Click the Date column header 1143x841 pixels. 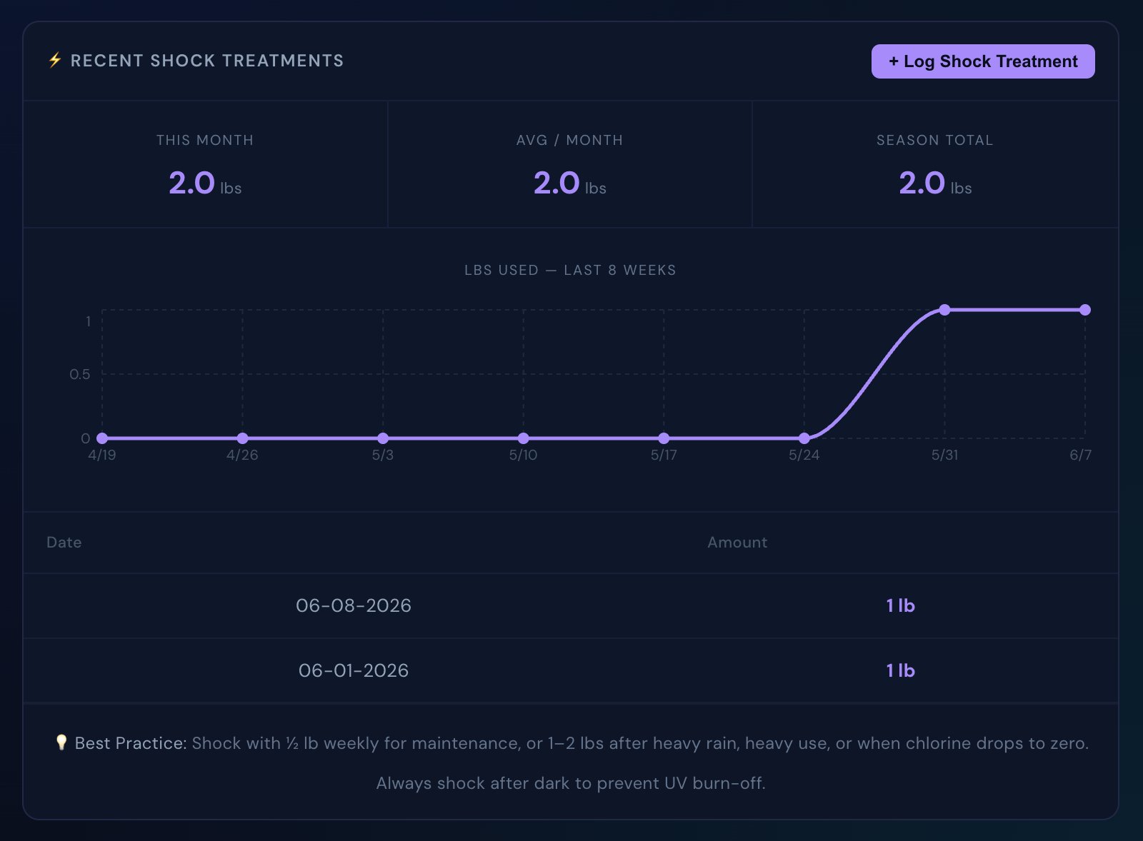pyautogui.click(x=64, y=543)
